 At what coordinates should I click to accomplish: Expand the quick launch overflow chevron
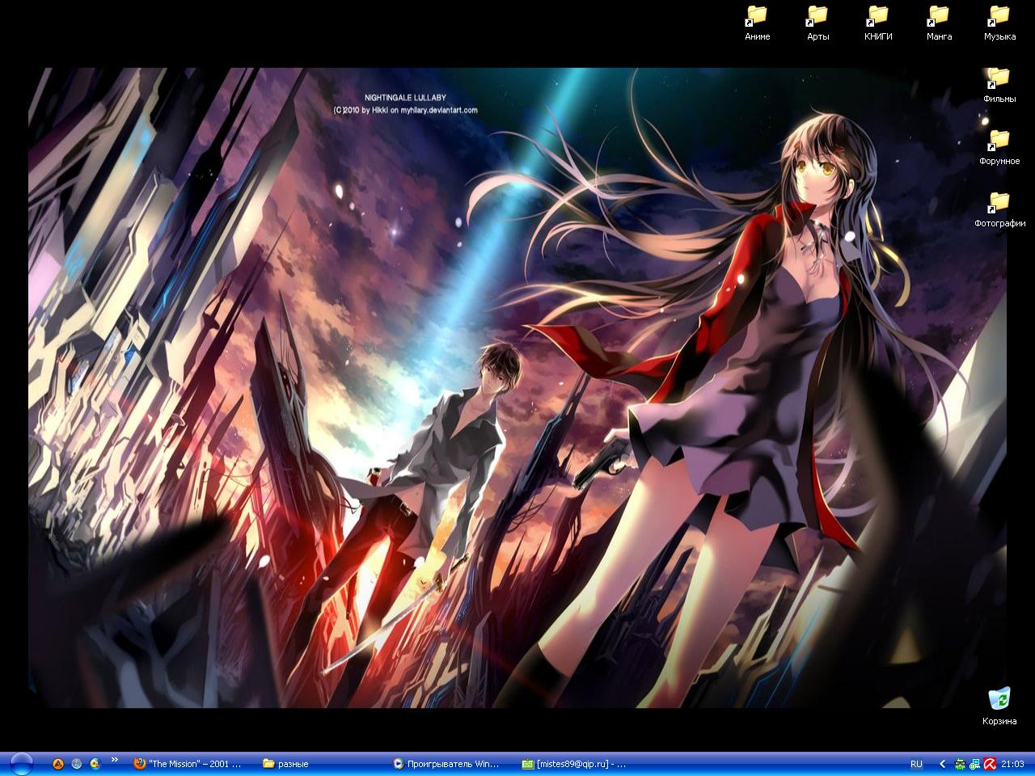(115, 761)
